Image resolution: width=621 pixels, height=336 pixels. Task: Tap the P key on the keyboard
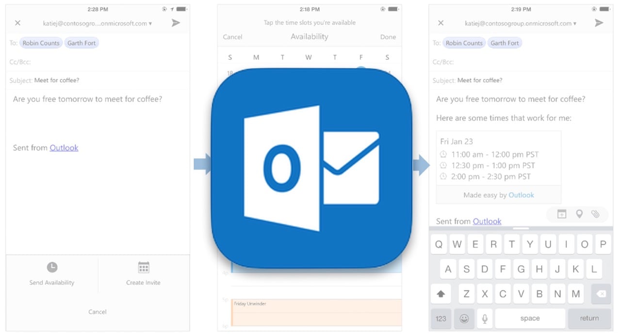(x=603, y=244)
